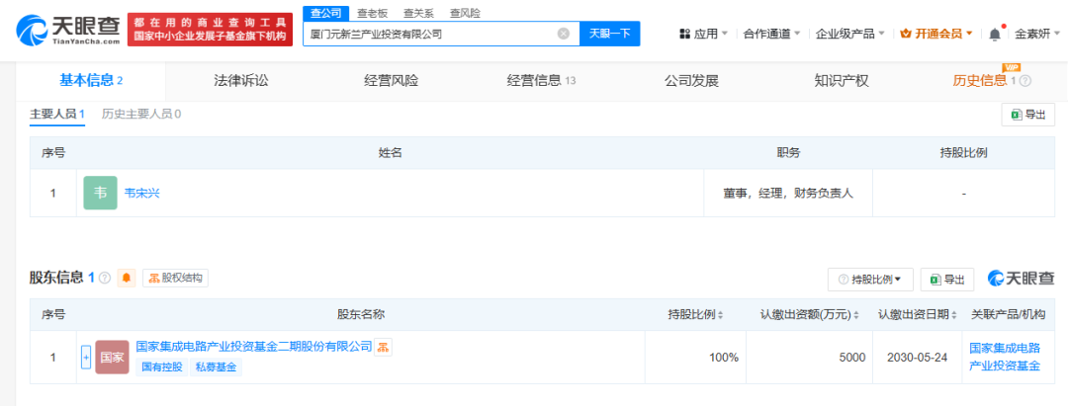This screenshot has height=406, width=1068.
Task: Select 主要人员 sub-tab
Action: tap(57, 114)
